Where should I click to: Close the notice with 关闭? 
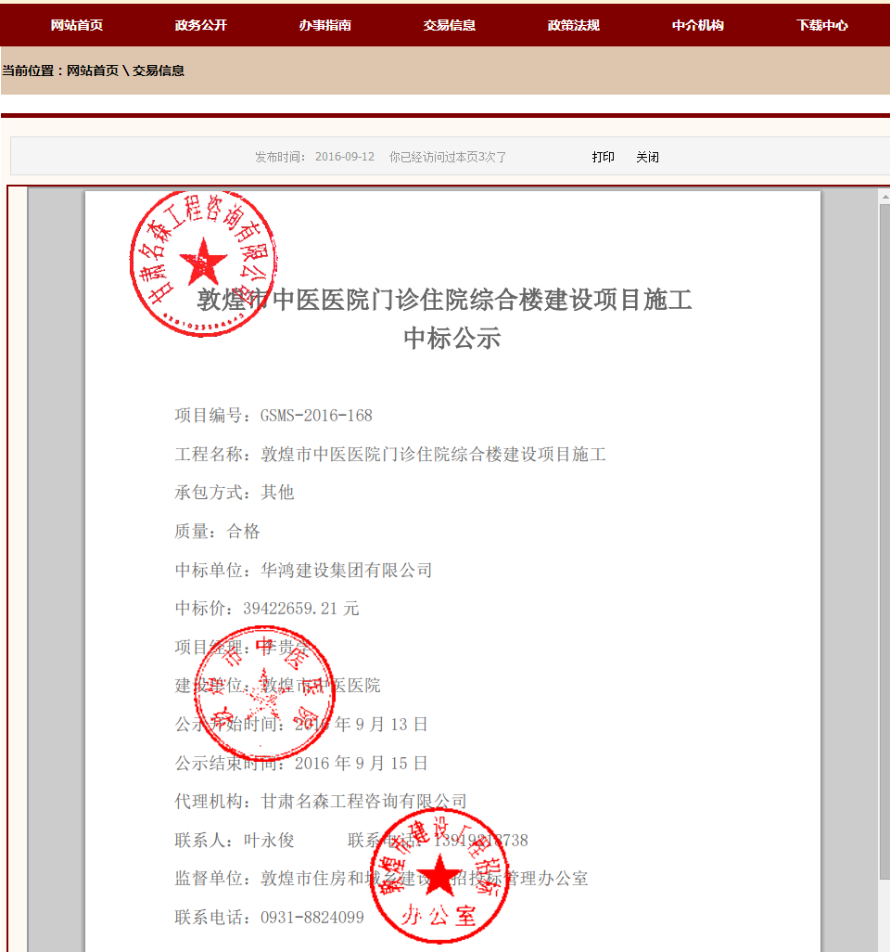(x=647, y=157)
